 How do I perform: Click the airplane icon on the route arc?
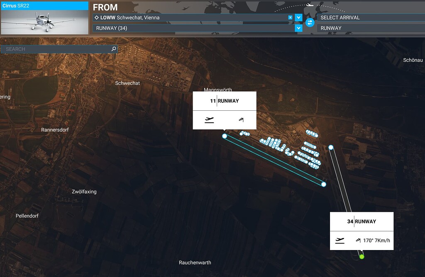pos(309,5)
